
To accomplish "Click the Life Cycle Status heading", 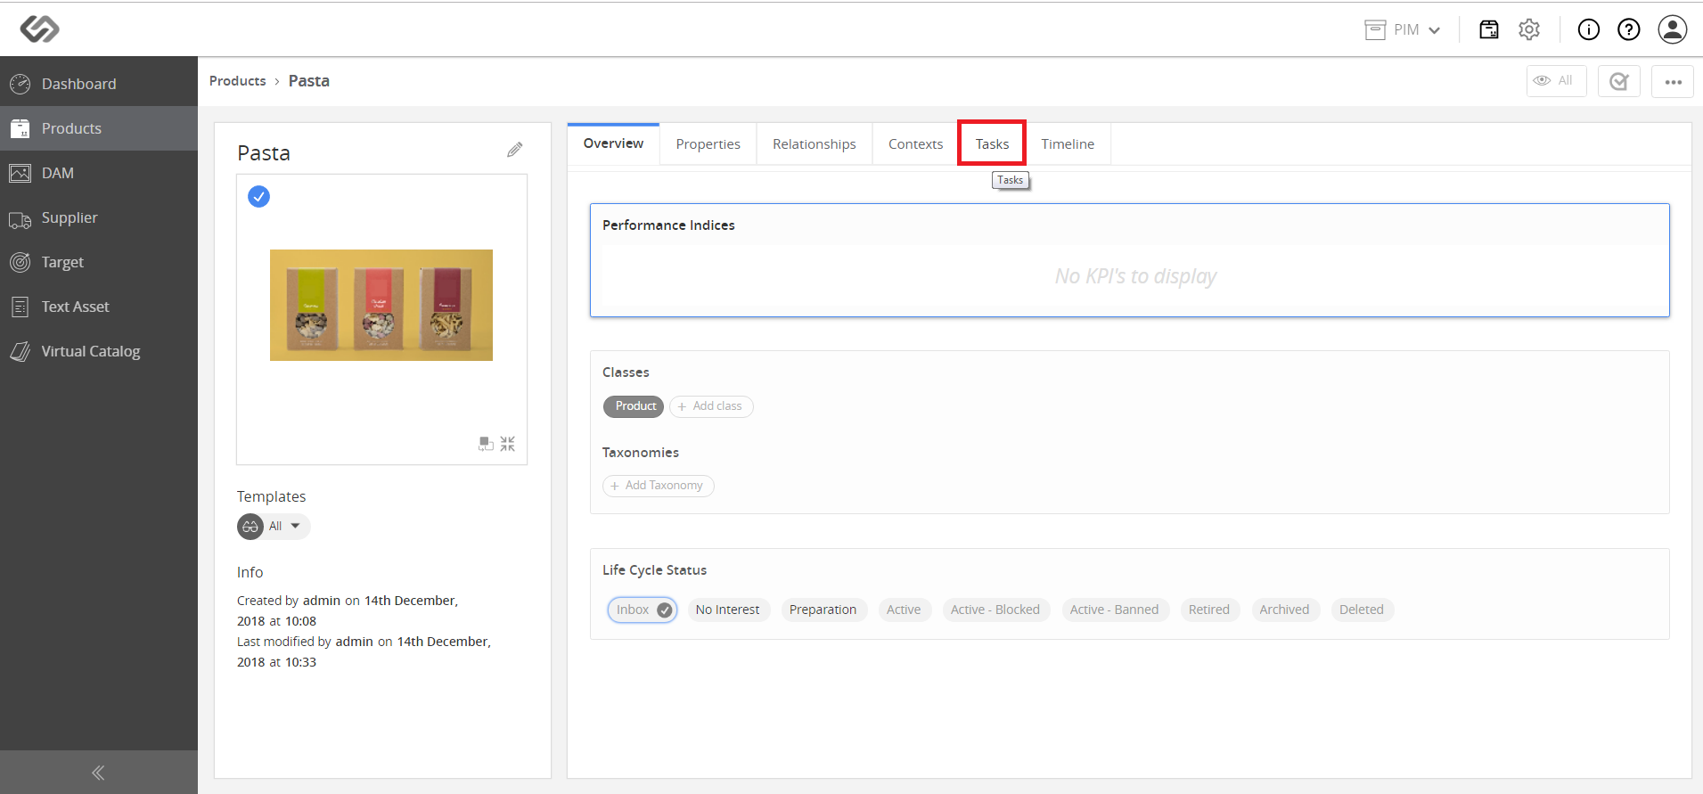I will 654,570.
